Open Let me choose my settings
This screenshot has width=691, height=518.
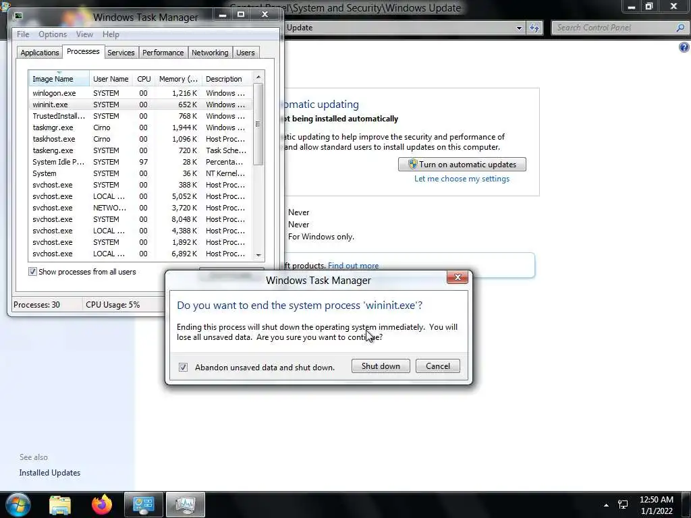[462, 179]
